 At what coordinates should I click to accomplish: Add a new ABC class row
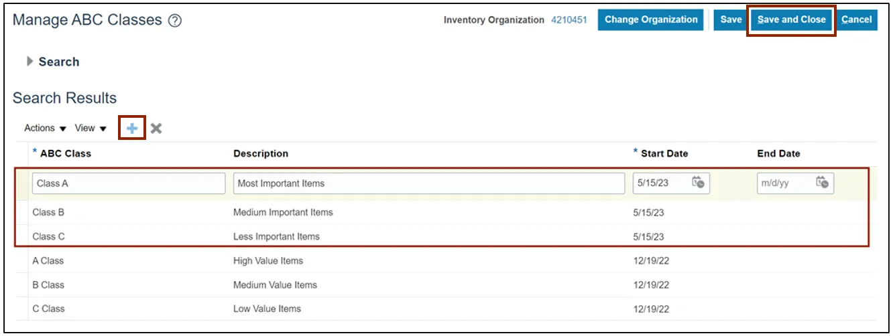pyautogui.click(x=132, y=129)
